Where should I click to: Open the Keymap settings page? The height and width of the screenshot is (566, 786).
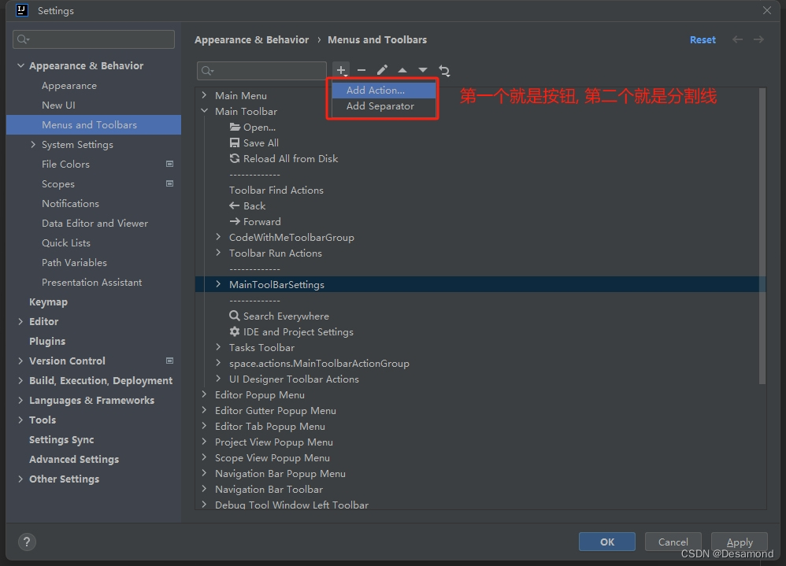pyautogui.click(x=48, y=302)
